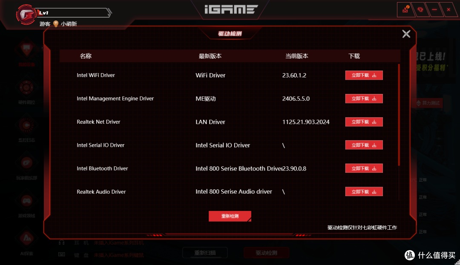Click the Lv1 level progress bar
Screen dimensions: 460x265
click(x=74, y=13)
